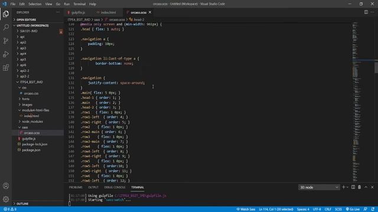Open the Edit menu

click(x=22, y=4)
